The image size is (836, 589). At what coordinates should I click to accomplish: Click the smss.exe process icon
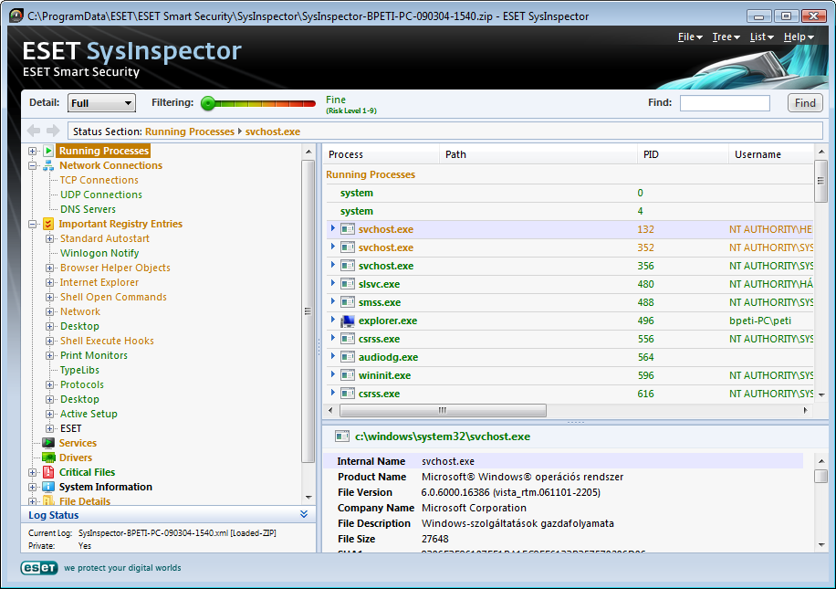point(348,302)
